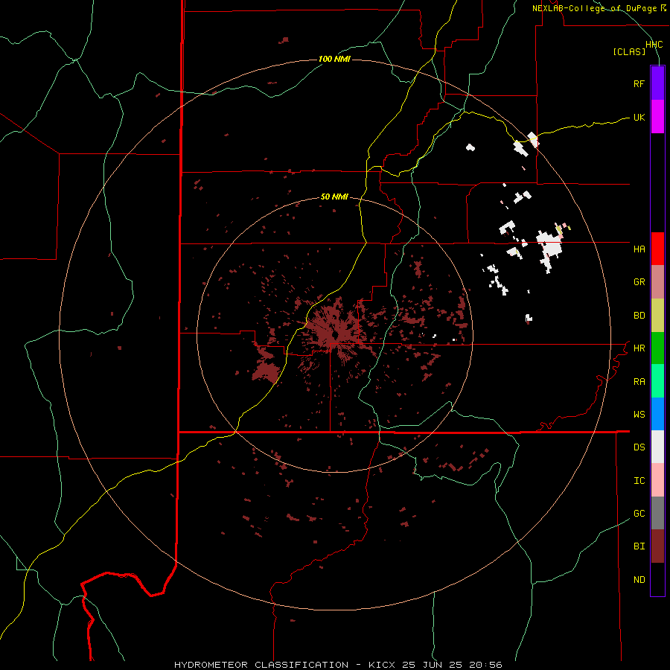Click the WS label text in legend
670x670 pixels.
coord(639,415)
